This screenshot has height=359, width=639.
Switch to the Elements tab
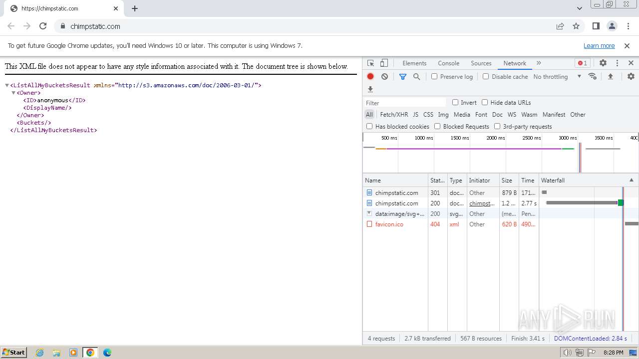pos(414,63)
